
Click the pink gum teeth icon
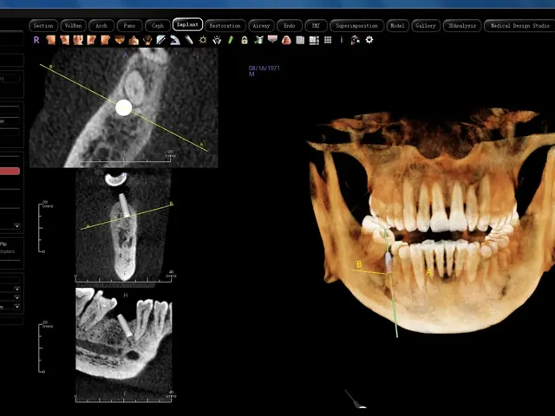[x=272, y=39]
